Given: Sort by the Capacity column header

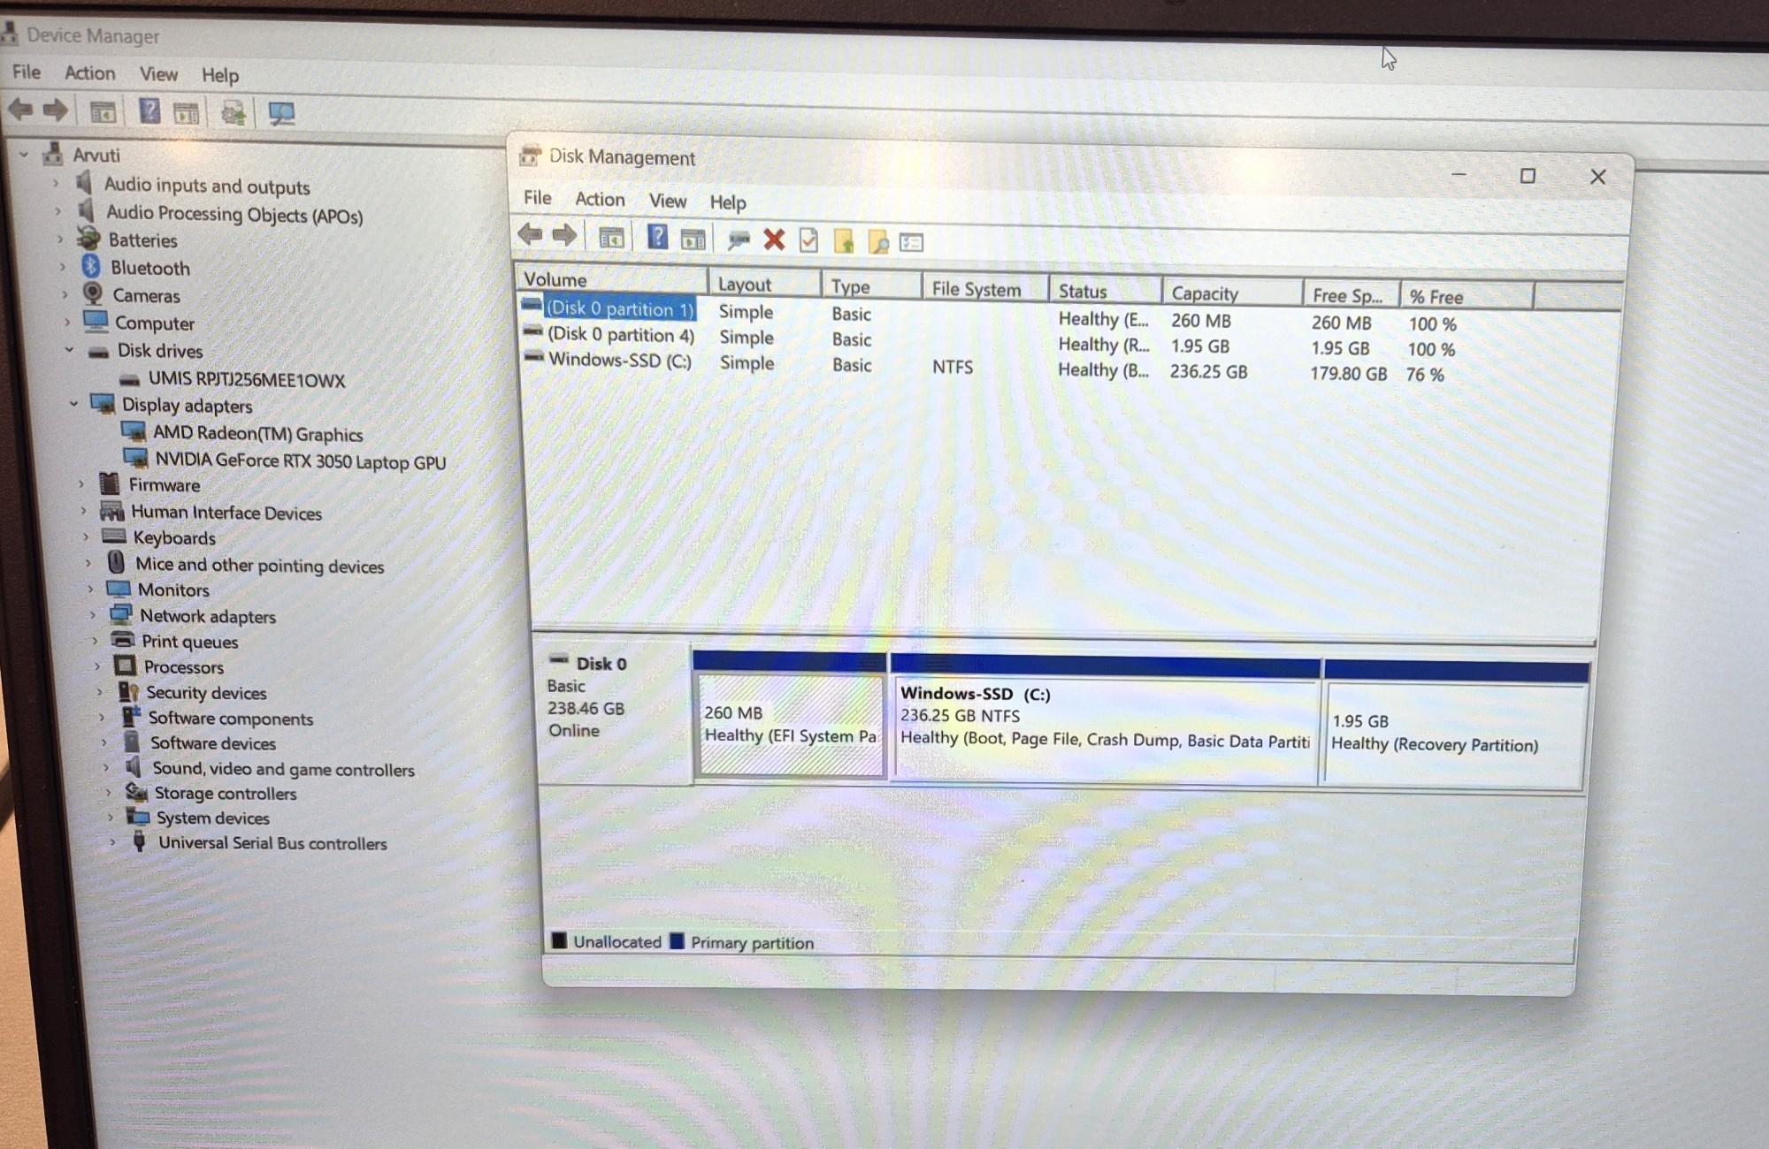Looking at the screenshot, I should coord(1232,293).
